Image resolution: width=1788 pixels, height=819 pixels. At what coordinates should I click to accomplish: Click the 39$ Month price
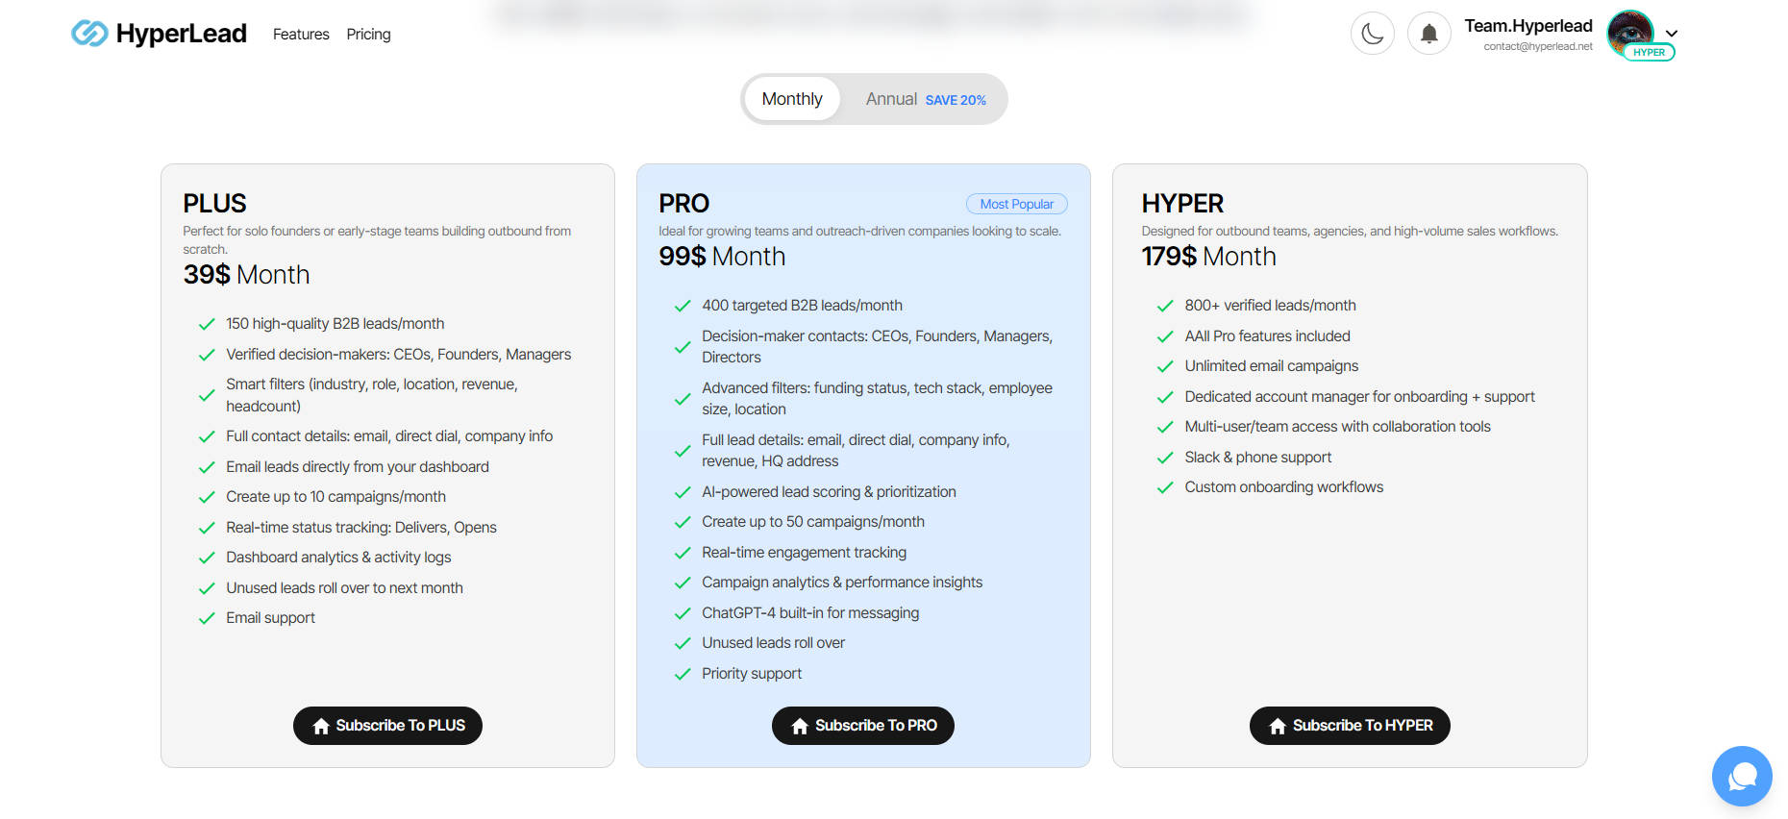click(x=246, y=275)
